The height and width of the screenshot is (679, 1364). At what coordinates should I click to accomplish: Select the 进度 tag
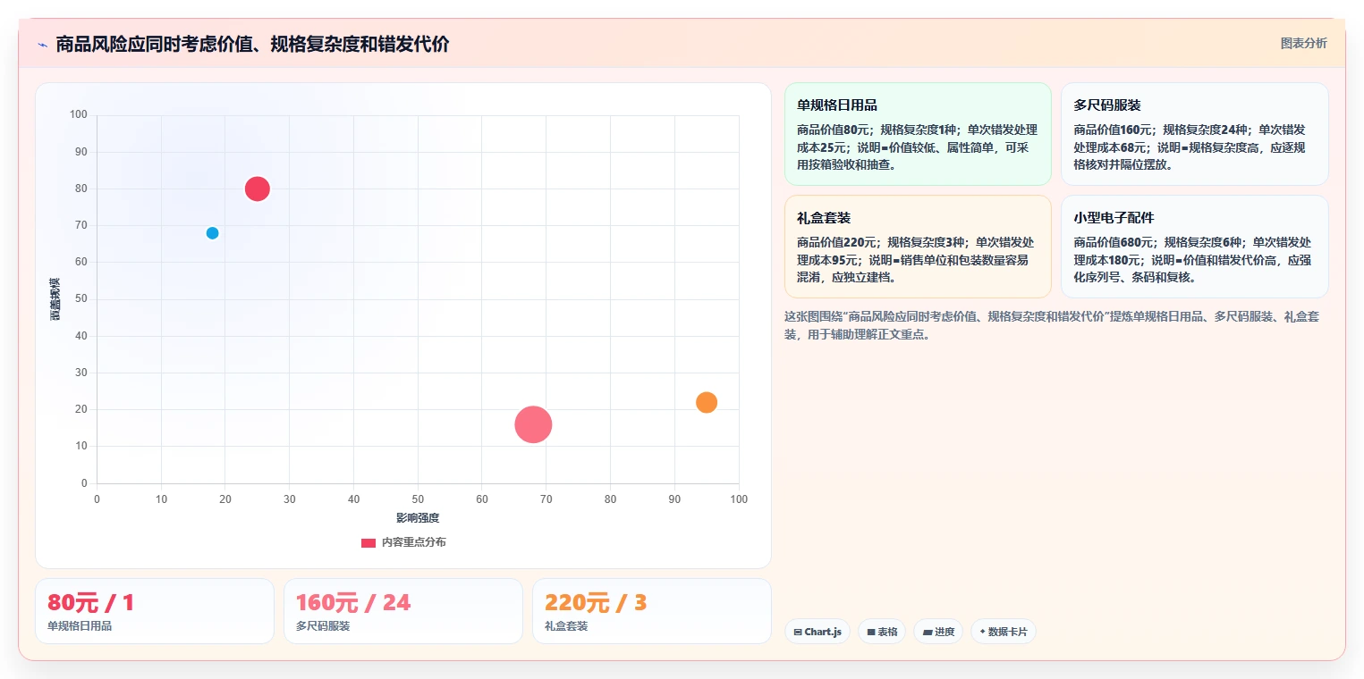(x=938, y=632)
